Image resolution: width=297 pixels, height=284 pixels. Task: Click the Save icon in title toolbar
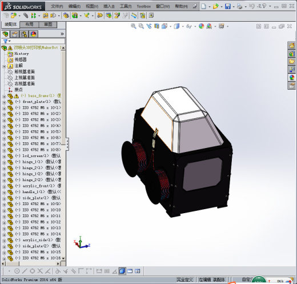click(228, 6)
